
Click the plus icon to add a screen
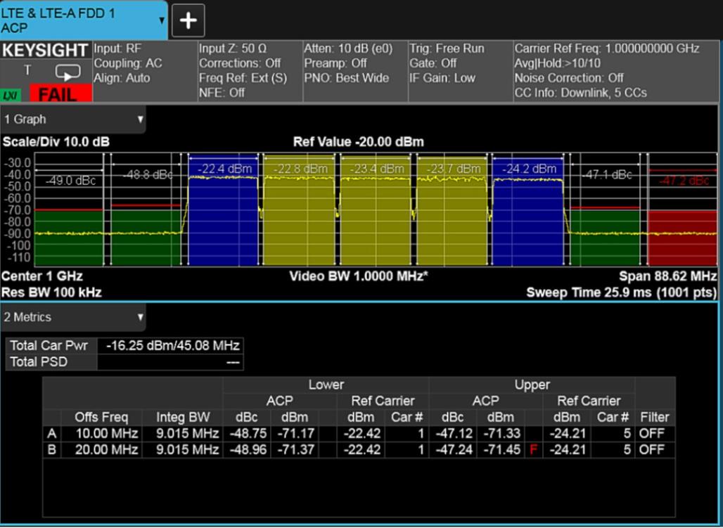(x=188, y=20)
